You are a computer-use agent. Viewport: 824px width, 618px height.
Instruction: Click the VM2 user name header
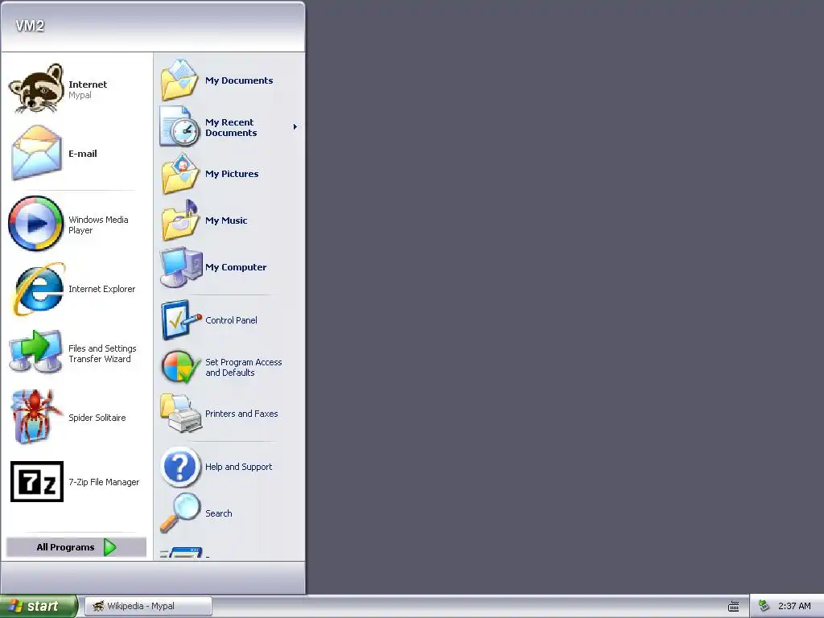[30, 26]
